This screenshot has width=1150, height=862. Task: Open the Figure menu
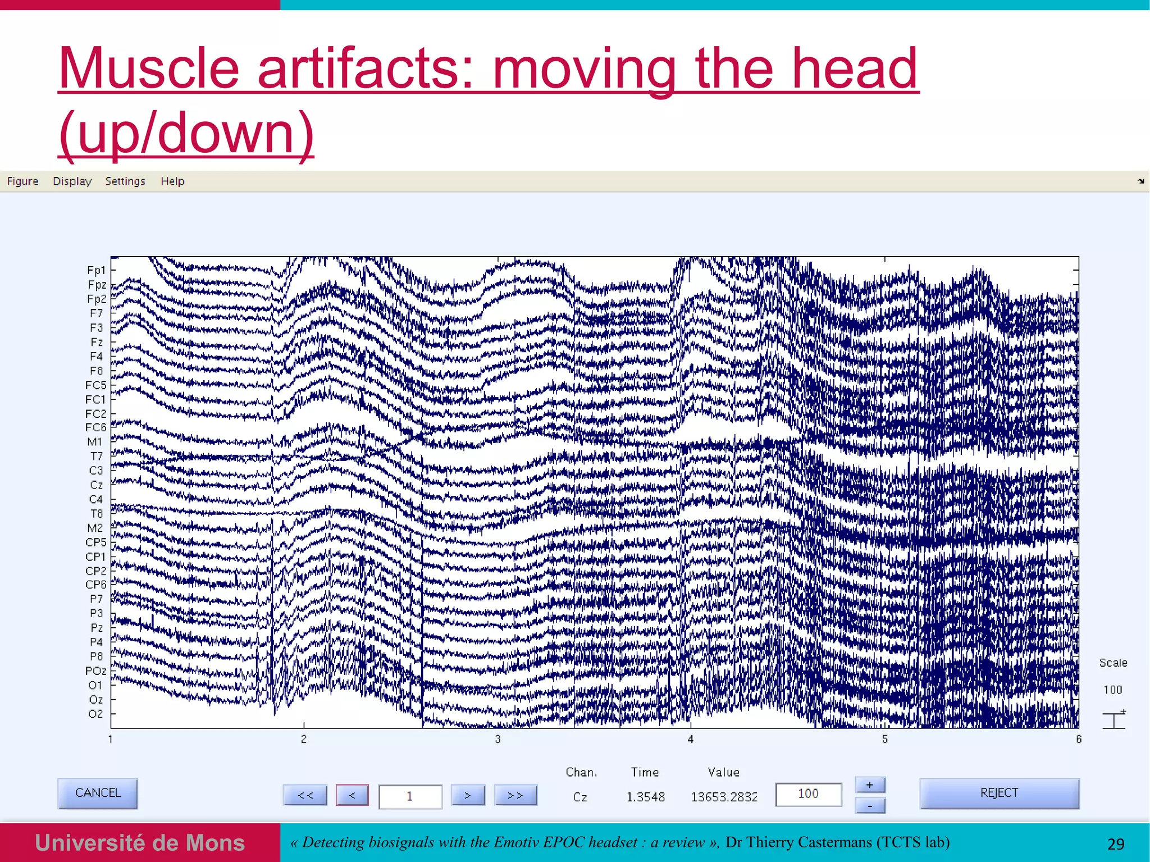[x=22, y=181]
